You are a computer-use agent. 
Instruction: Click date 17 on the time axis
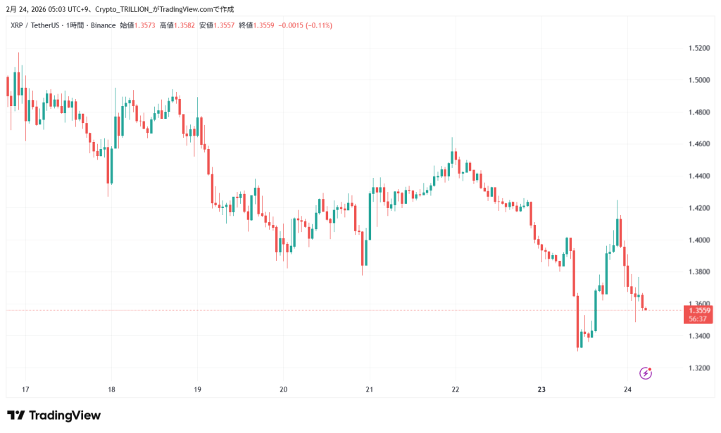tap(25, 389)
